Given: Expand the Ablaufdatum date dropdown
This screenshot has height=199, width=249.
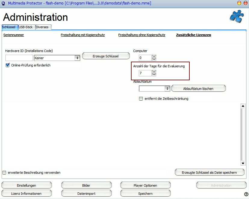Looking at the screenshot, I should point(167,89).
